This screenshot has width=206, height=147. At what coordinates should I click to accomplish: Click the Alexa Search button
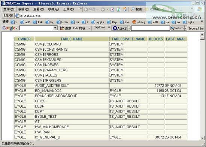178,28
